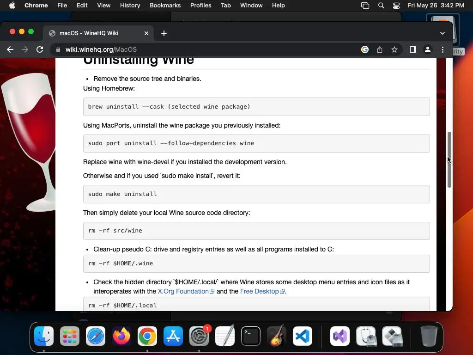Image resolution: width=473 pixels, height=355 pixels.
Task: Click the rm -rf $HOME/.wine command
Action: point(121,263)
